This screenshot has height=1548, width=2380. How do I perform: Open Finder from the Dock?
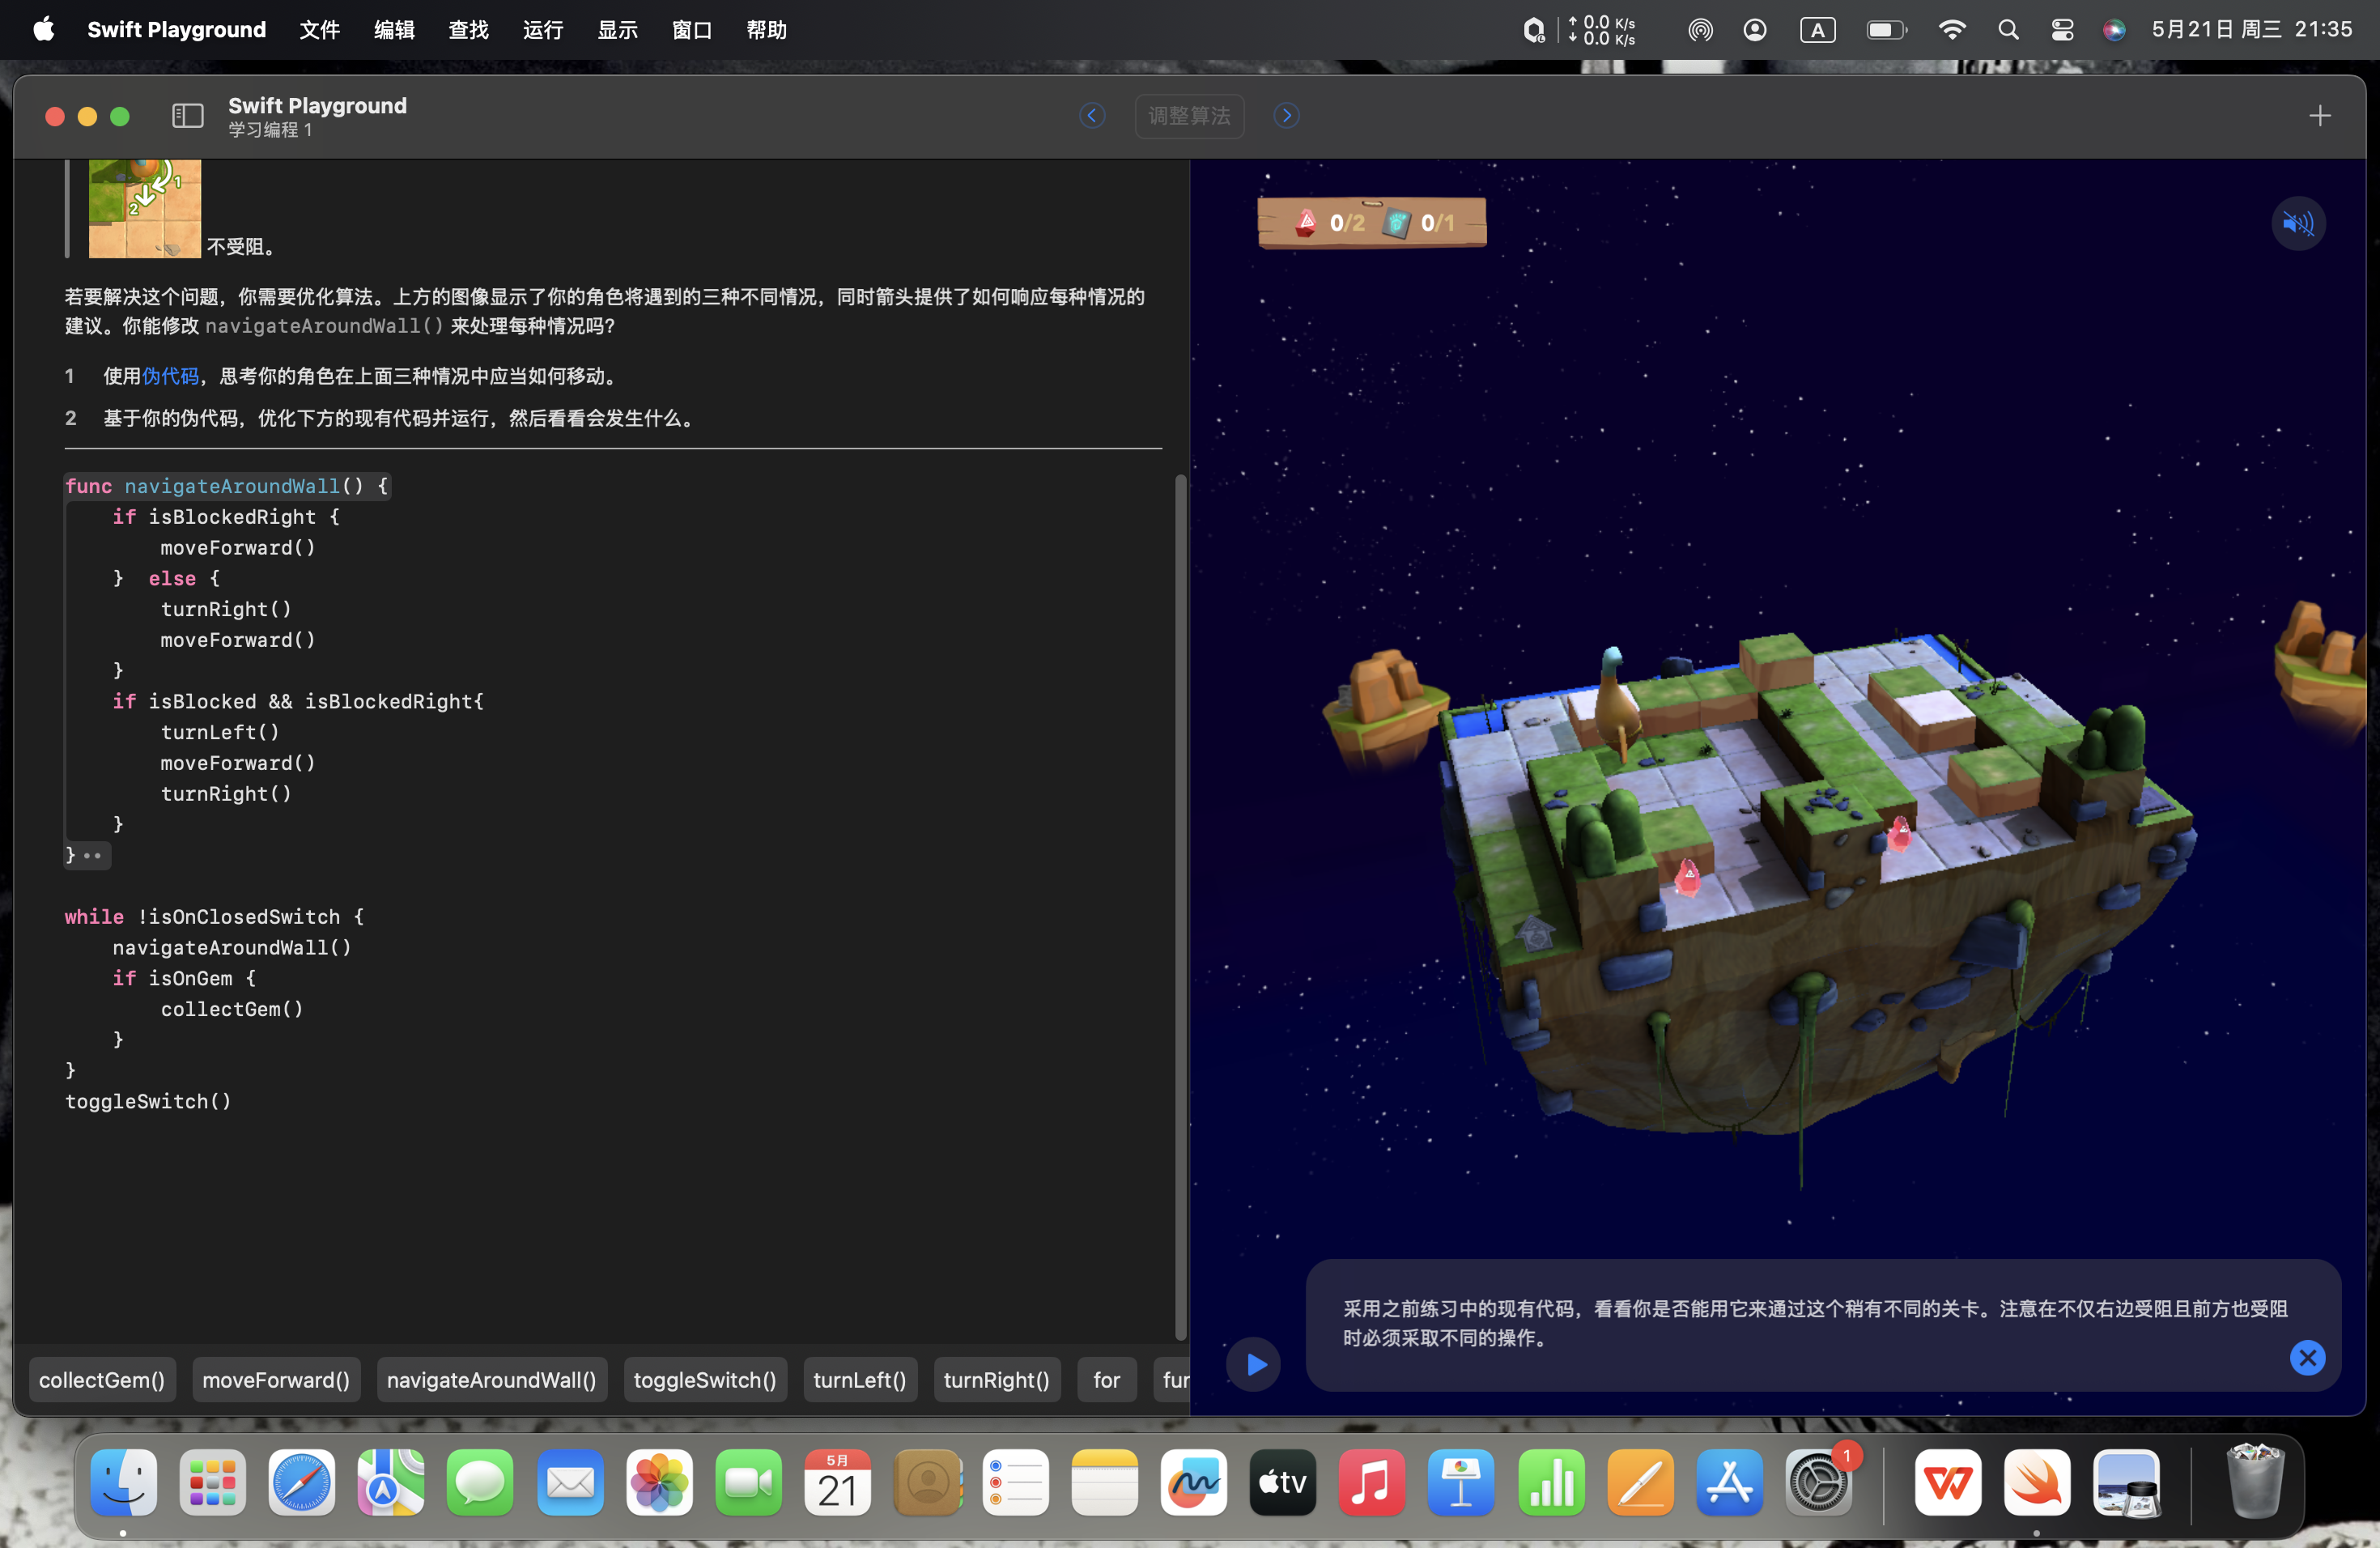pyautogui.click(x=124, y=1482)
